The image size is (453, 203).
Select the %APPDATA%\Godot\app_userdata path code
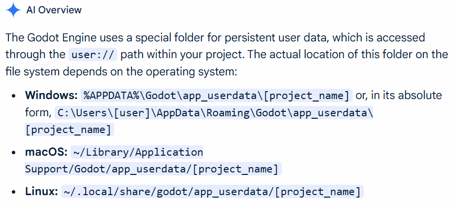tap(217, 95)
